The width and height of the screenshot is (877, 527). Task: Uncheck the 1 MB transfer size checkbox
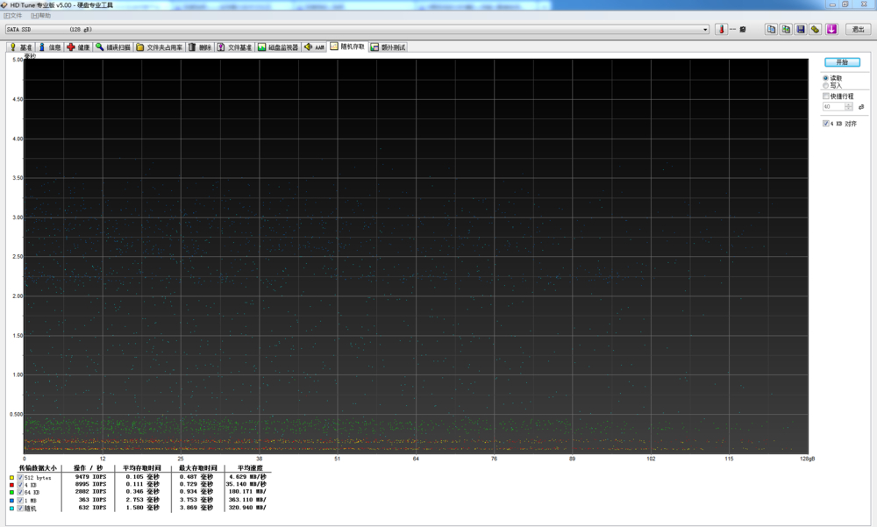coord(20,500)
